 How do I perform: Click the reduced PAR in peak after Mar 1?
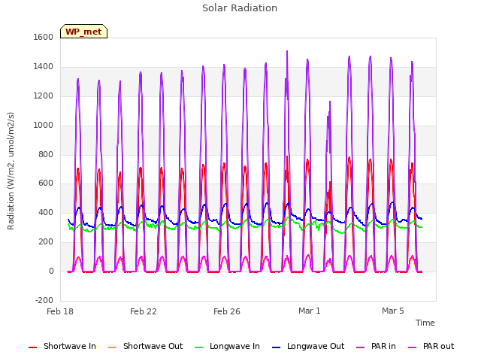[330, 103]
